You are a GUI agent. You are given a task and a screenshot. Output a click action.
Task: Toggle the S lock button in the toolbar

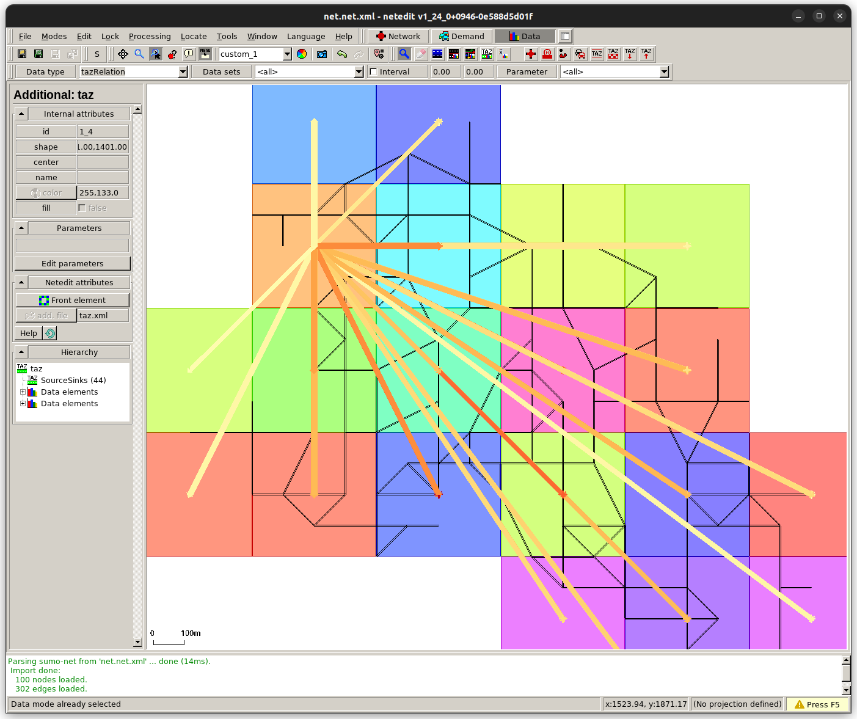(x=97, y=54)
